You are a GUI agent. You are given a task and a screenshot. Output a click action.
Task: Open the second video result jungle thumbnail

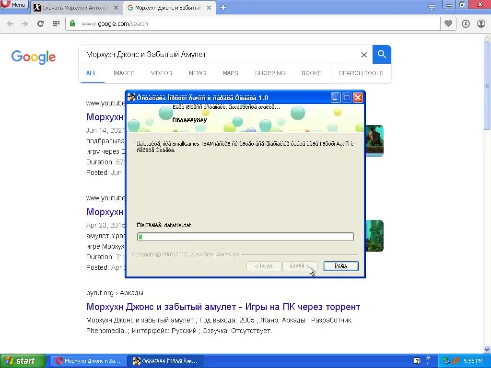(x=374, y=236)
